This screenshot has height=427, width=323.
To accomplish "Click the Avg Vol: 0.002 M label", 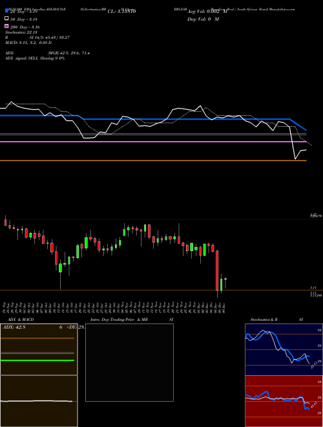I will tap(207, 12).
